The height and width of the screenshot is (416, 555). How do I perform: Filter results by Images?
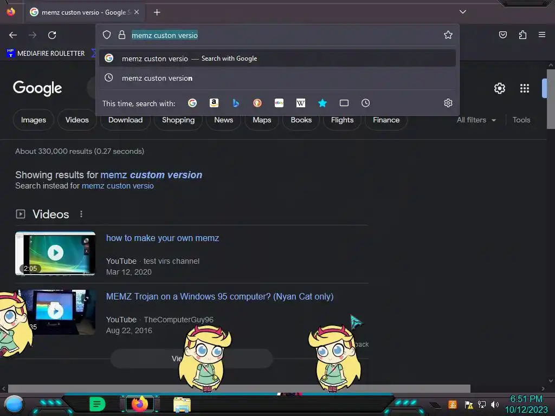[34, 120]
